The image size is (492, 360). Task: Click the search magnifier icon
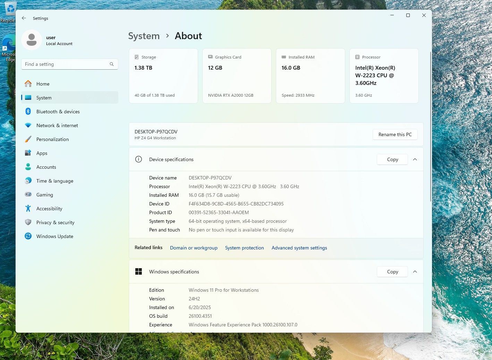point(112,64)
